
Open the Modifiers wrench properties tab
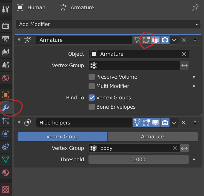click(x=6, y=108)
